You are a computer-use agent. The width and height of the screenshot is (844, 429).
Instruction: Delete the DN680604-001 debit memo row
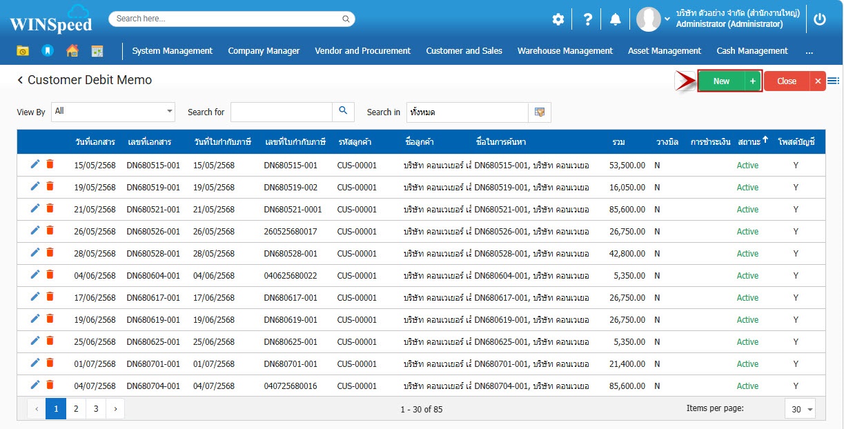(x=50, y=275)
